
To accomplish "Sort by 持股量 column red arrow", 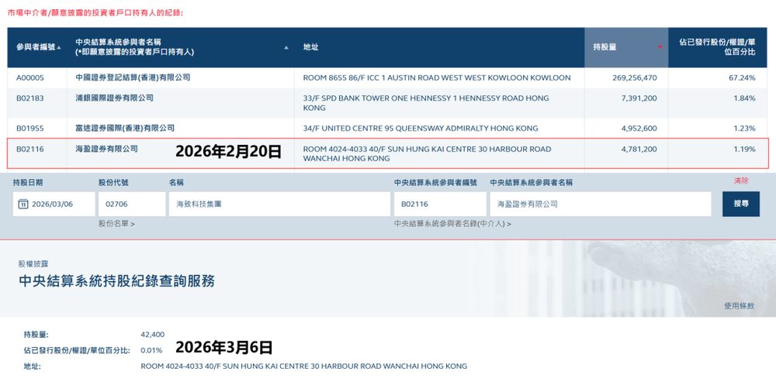I will click(660, 47).
